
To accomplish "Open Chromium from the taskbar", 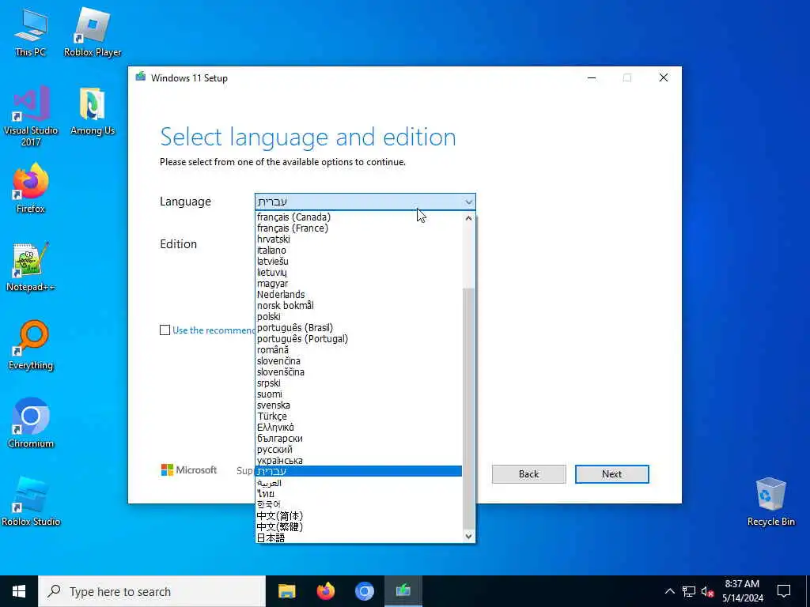I will (364, 591).
